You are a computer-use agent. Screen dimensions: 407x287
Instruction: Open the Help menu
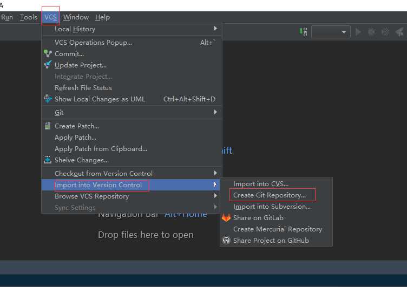click(x=102, y=17)
